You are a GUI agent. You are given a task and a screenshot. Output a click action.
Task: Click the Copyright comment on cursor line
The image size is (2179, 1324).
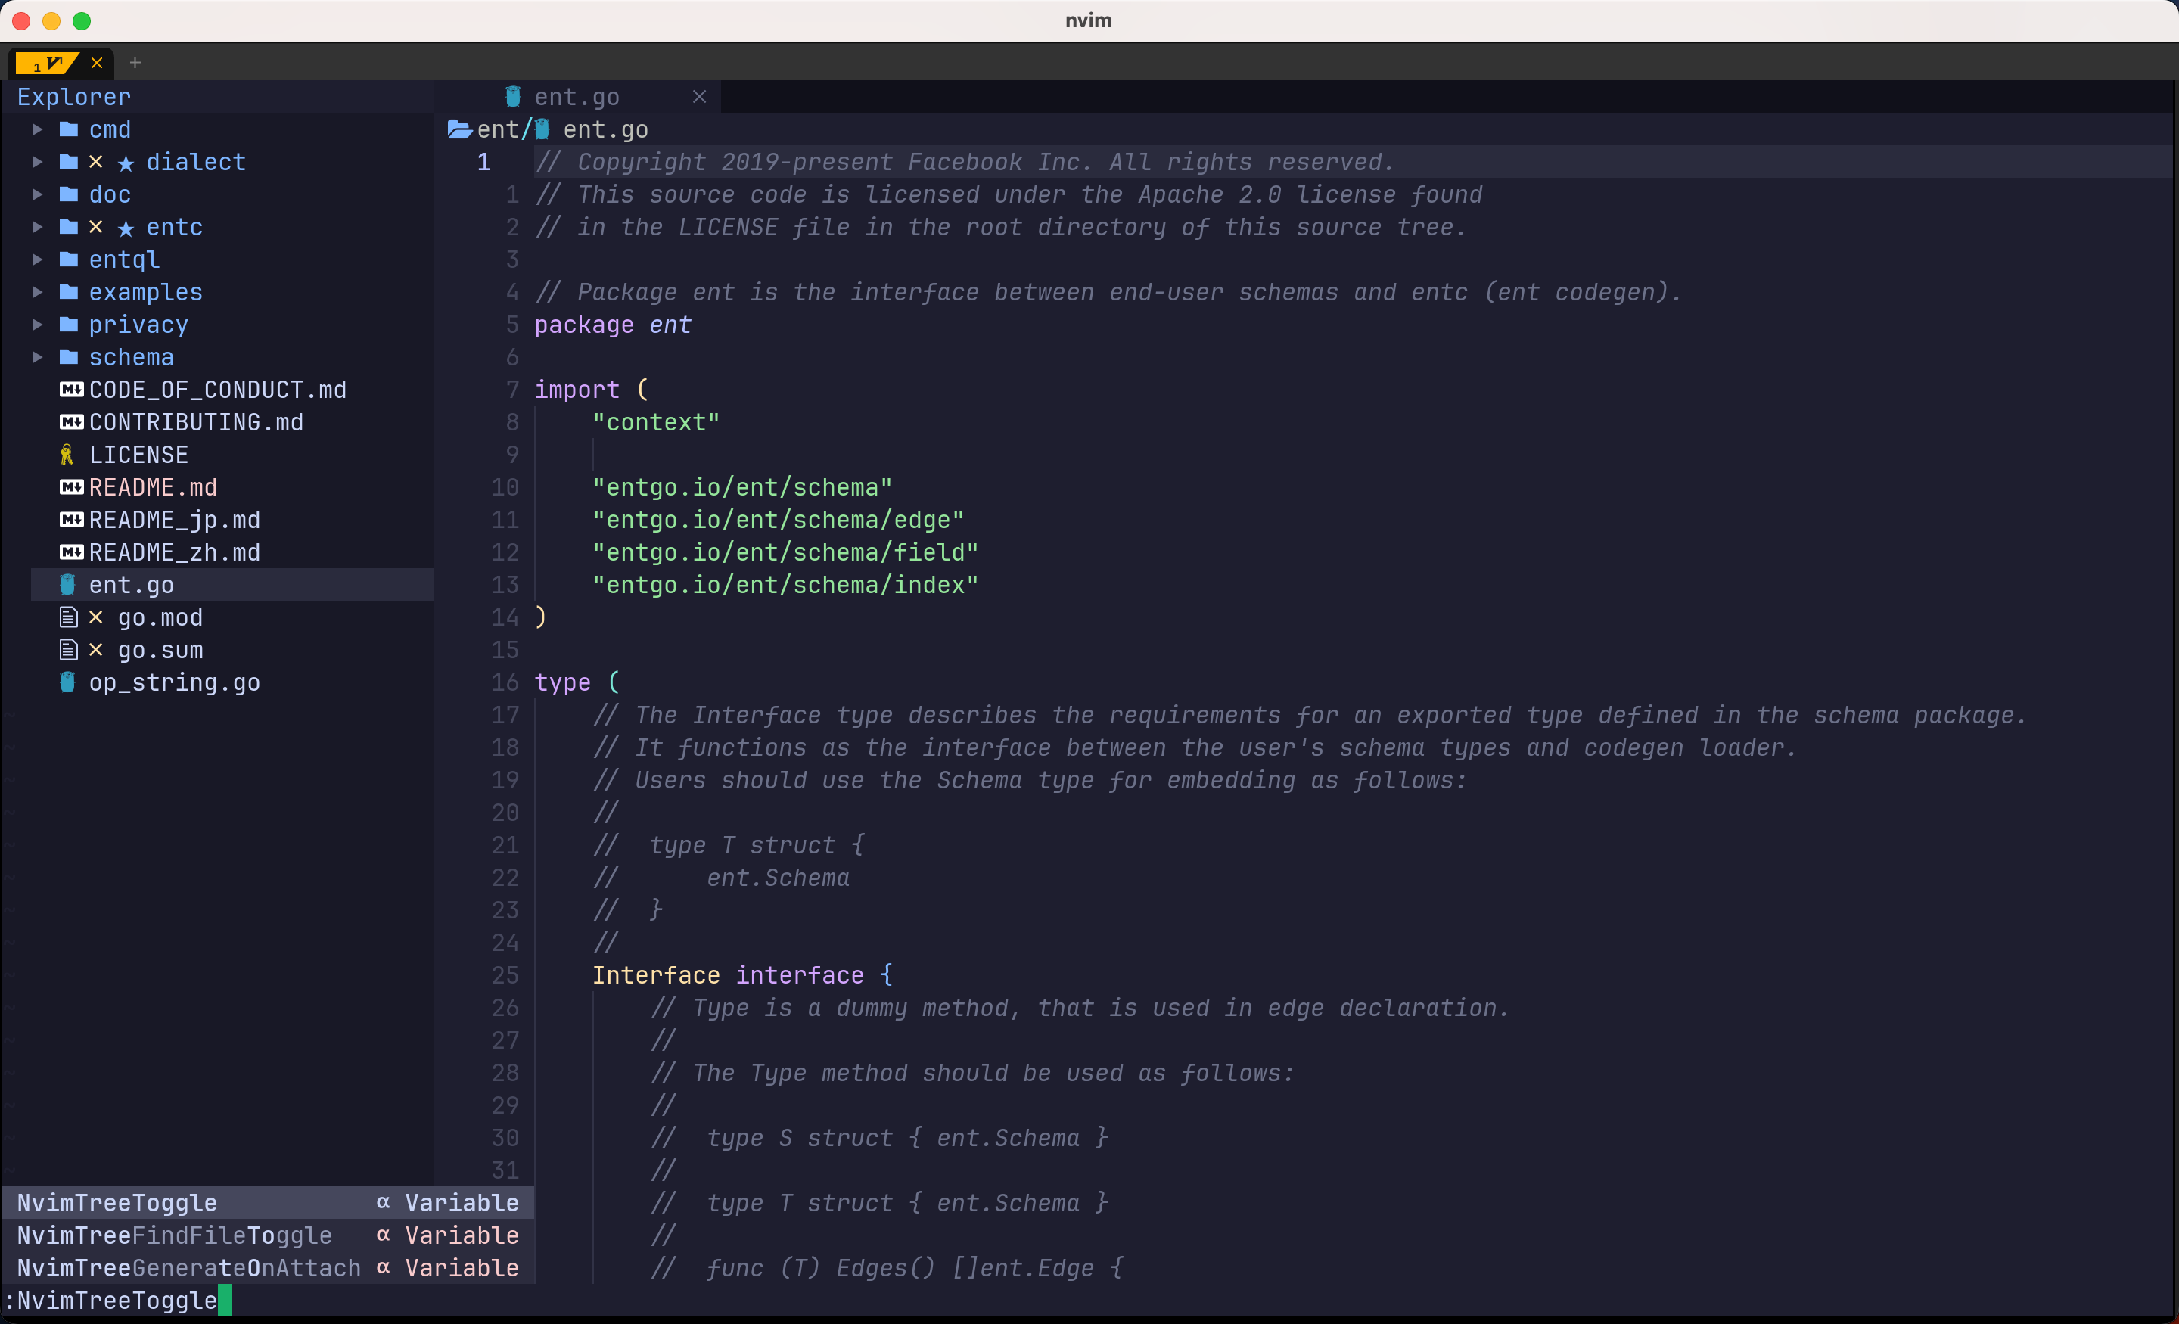(965, 162)
